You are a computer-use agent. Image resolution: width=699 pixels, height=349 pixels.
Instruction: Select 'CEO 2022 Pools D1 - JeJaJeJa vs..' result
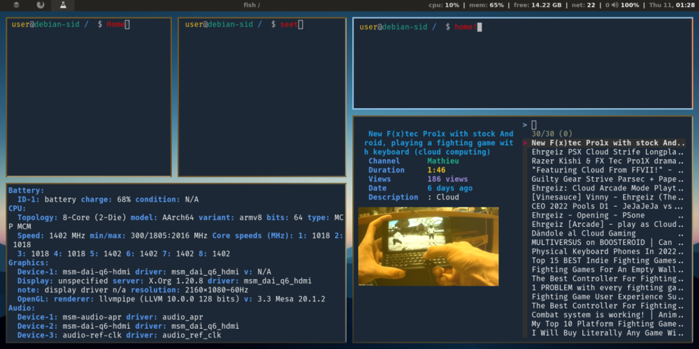(607, 206)
